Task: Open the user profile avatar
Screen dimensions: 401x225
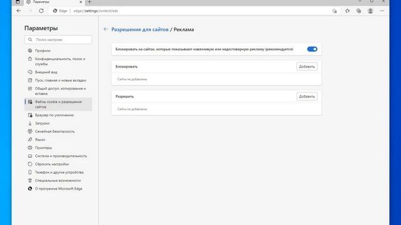Action: 370,11
